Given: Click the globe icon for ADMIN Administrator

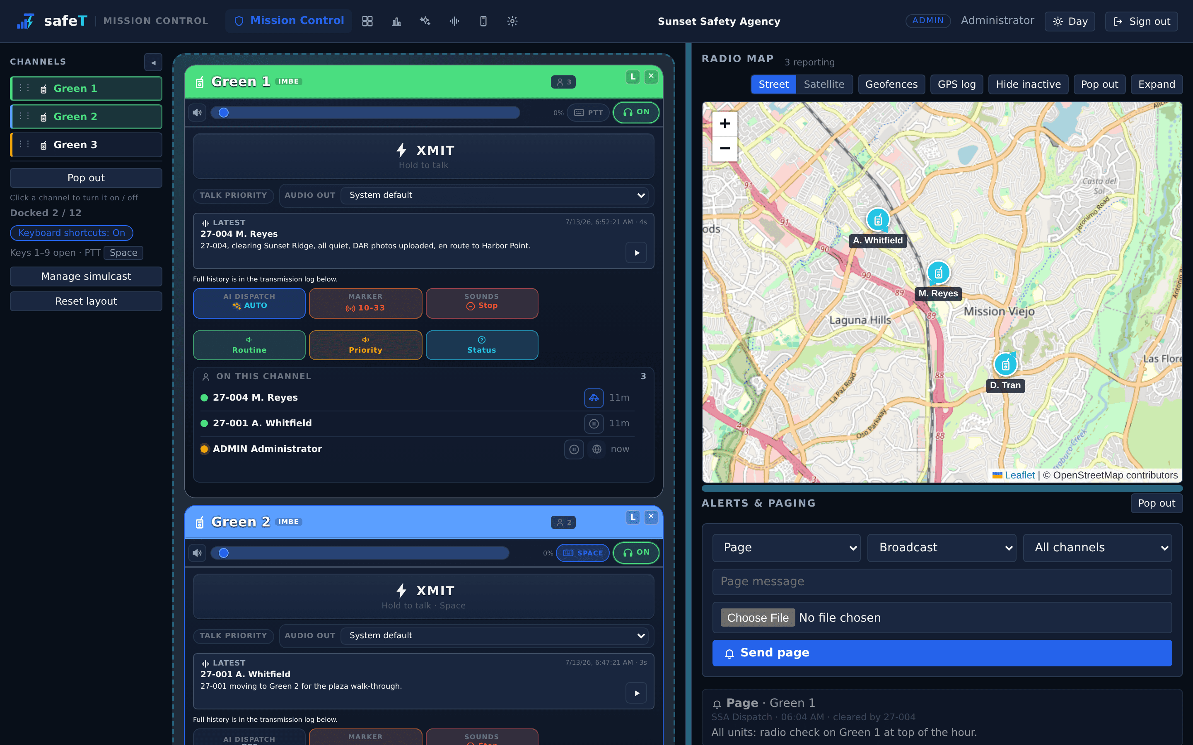Looking at the screenshot, I should click(596, 449).
